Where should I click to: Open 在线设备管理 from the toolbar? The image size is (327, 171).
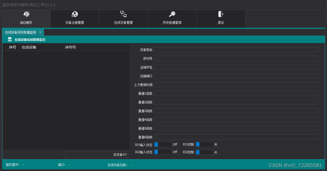coord(124,18)
